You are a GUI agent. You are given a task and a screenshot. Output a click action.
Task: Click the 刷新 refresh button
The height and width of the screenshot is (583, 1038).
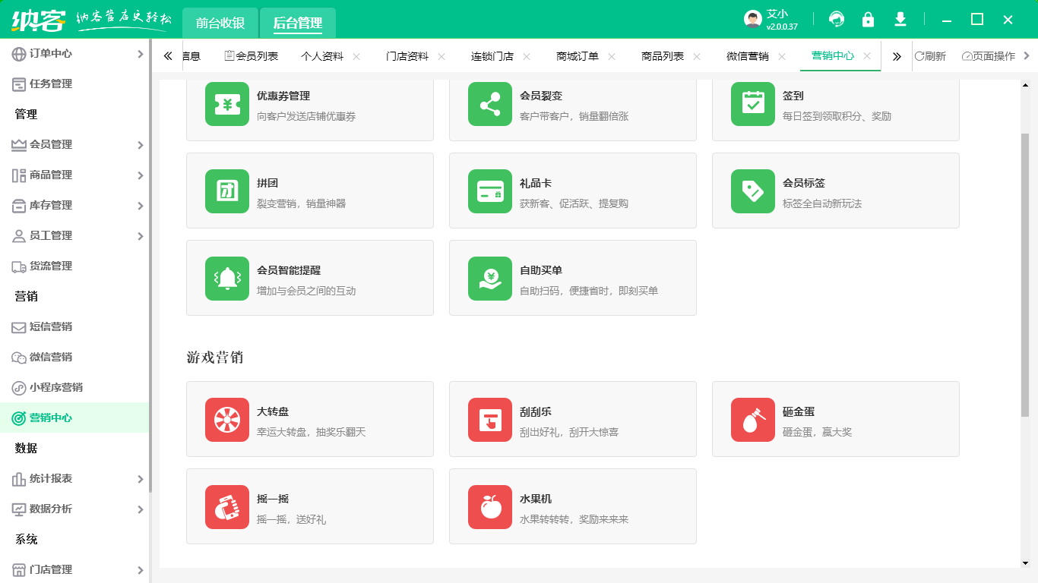(930, 56)
